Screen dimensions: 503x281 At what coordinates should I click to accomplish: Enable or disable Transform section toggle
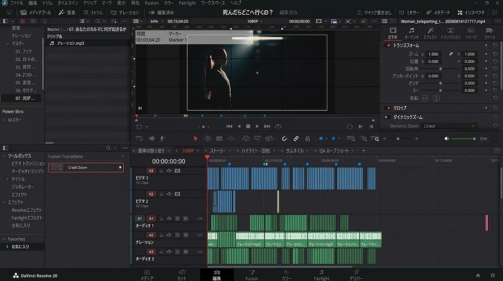point(388,46)
